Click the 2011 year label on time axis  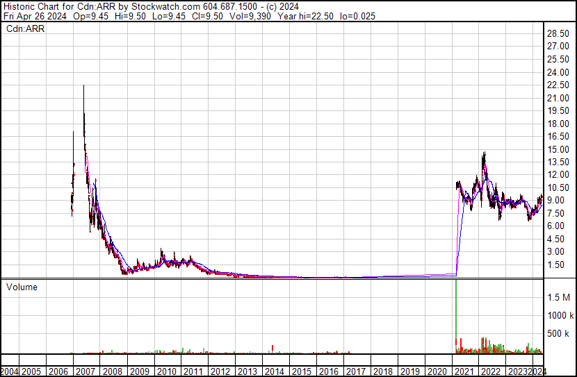tap(193, 371)
